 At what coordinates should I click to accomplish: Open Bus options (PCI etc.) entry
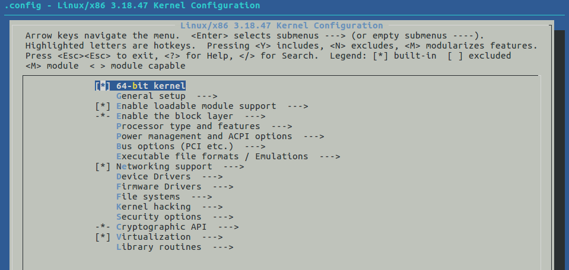click(x=175, y=147)
